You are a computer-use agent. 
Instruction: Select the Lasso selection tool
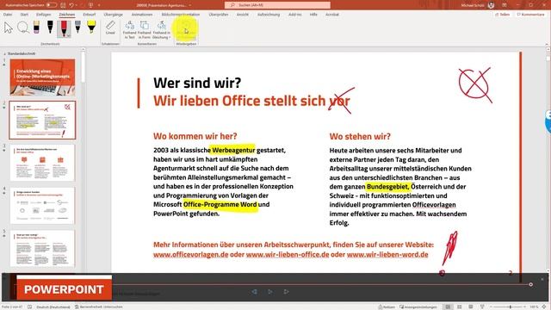23,28
